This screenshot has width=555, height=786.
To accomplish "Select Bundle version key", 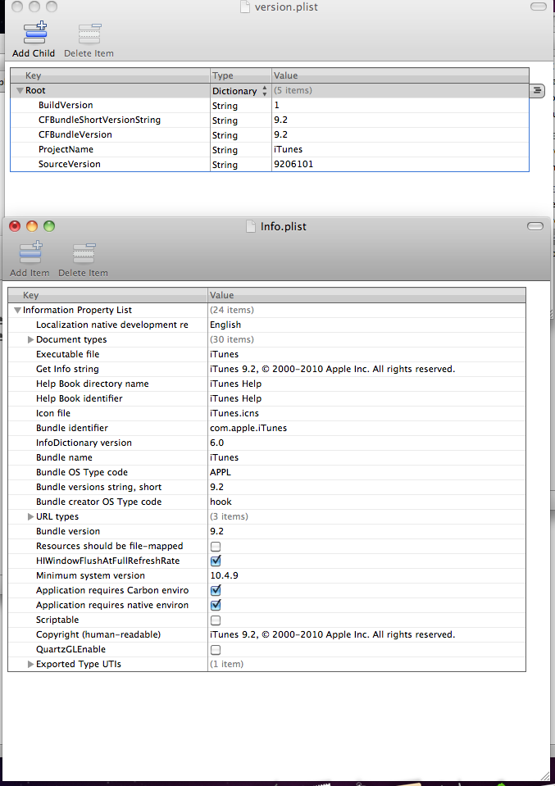I will [68, 531].
